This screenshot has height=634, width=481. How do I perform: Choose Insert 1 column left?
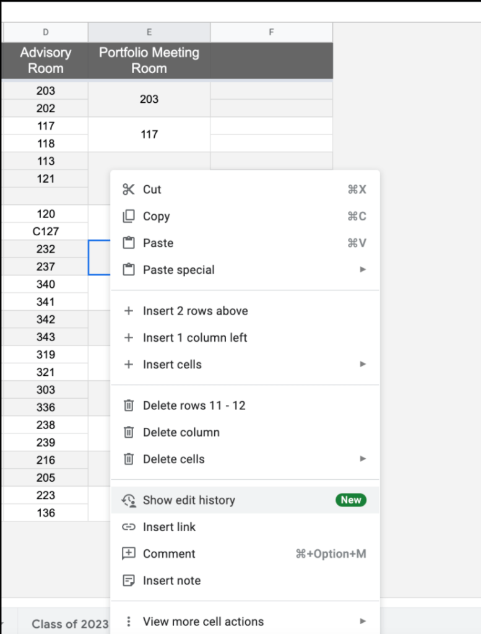pos(194,337)
